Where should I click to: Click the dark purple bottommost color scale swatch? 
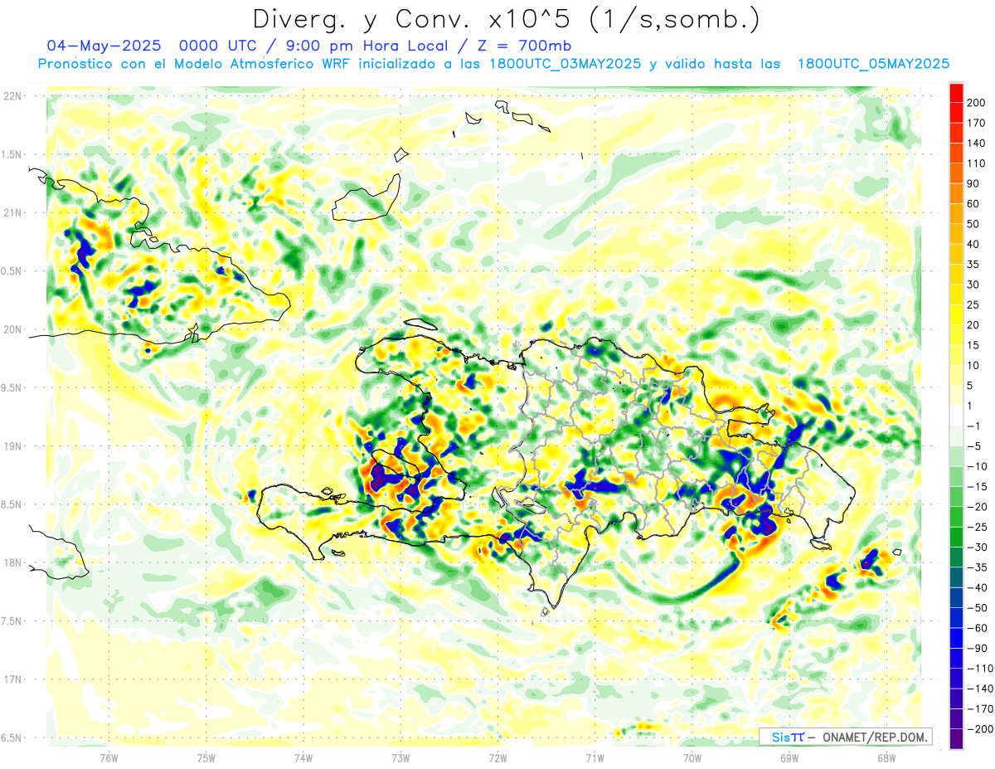click(x=955, y=738)
